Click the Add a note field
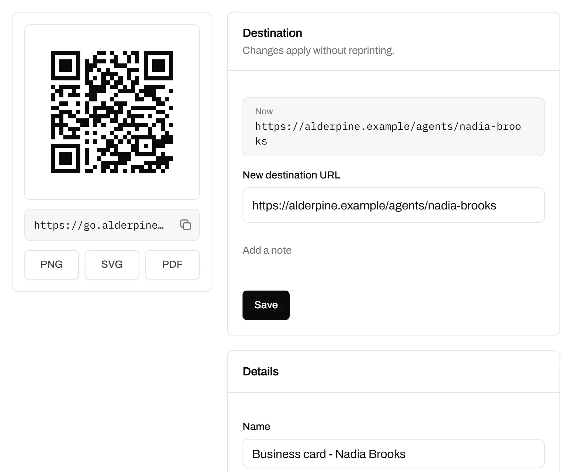 click(267, 250)
